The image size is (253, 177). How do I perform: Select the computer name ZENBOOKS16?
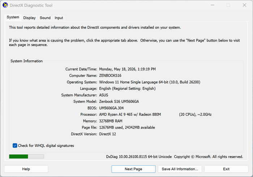[x=110, y=76]
